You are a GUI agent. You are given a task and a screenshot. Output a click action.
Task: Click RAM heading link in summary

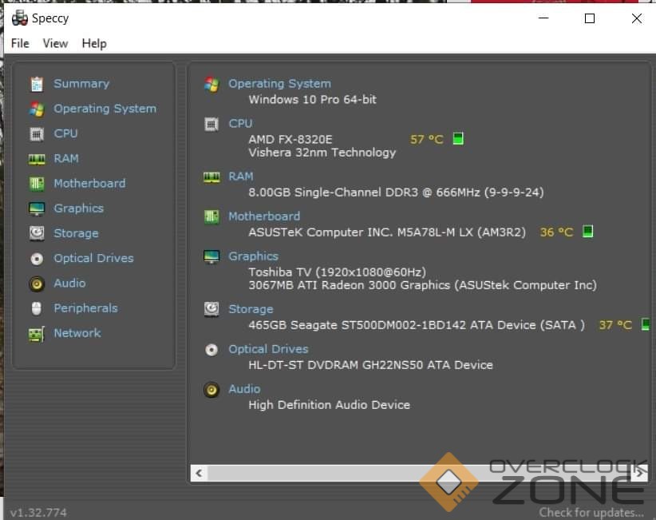[x=241, y=177]
